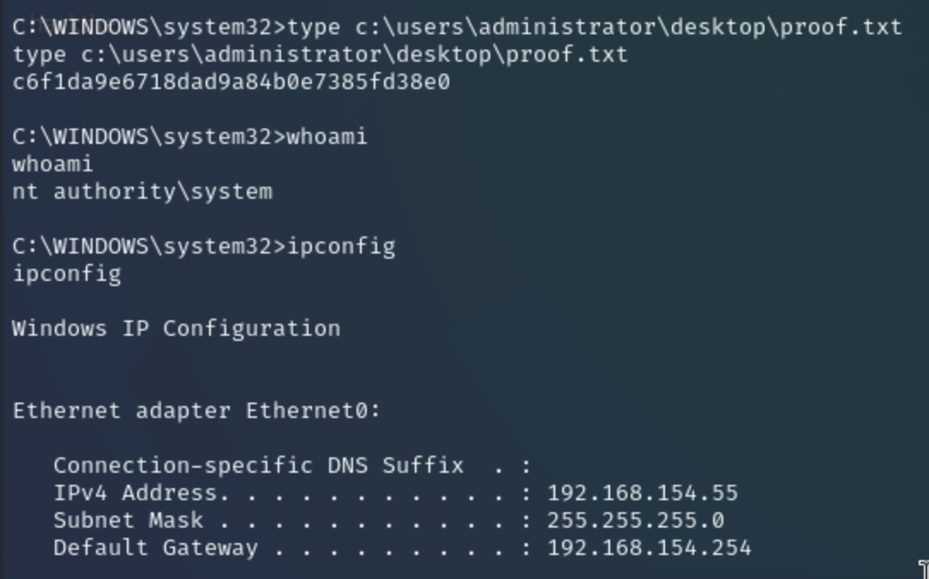The image size is (929, 579).
Task: Click the C:\WINDOWS\system32> prompt before the type command
Action: click(149, 27)
